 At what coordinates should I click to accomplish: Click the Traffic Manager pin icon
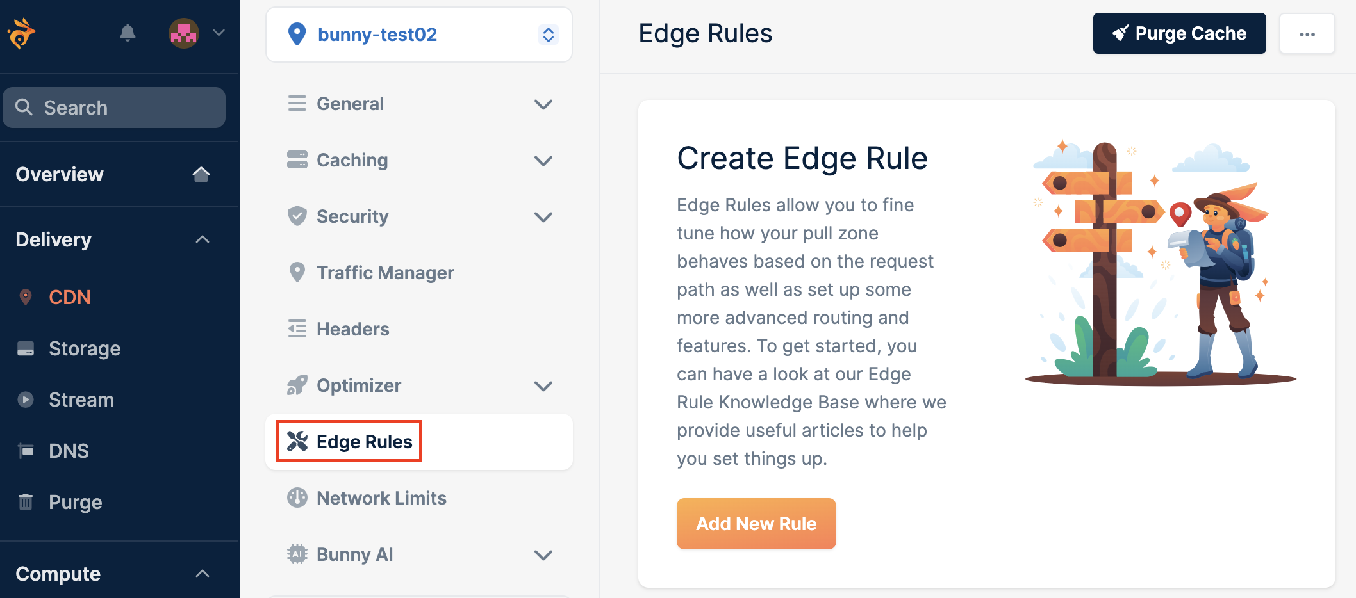coord(297,272)
